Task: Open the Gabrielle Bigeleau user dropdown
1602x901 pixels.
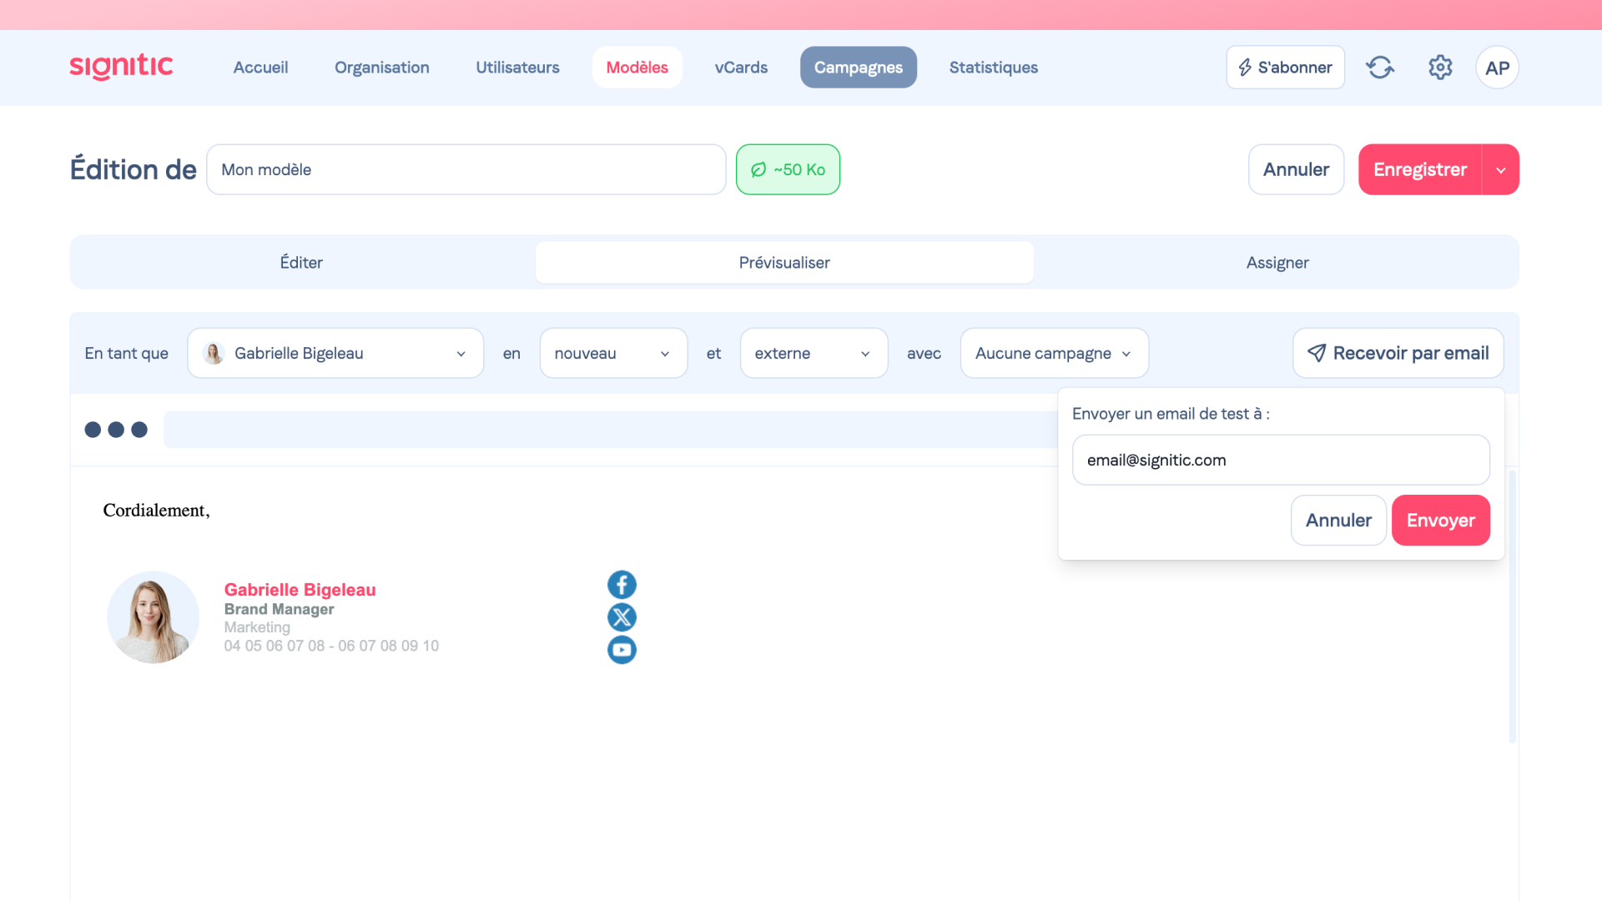Action: [x=335, y=353]
